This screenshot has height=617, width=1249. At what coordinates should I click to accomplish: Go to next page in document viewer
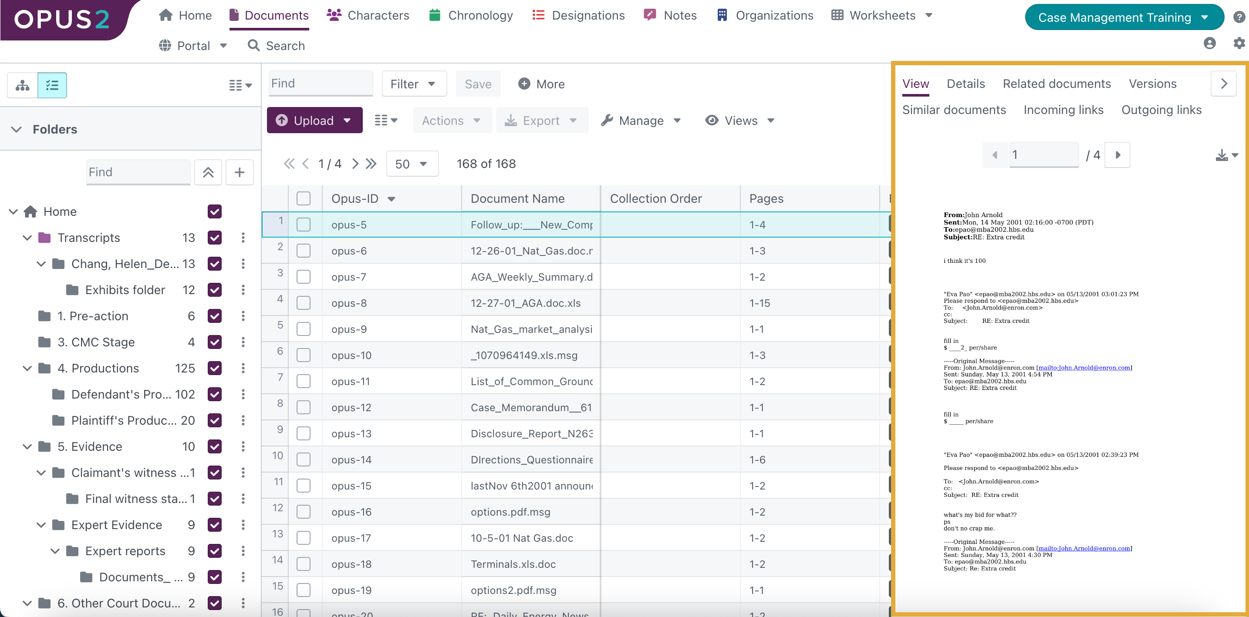[x=1117, y=155]
